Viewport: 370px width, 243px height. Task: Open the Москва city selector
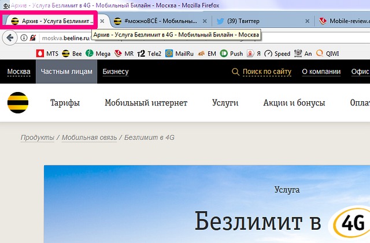click(18, 72)
